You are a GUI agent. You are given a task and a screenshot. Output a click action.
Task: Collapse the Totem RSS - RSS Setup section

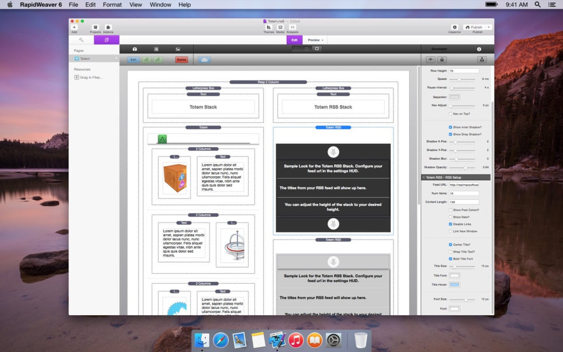tap(424, 177)
